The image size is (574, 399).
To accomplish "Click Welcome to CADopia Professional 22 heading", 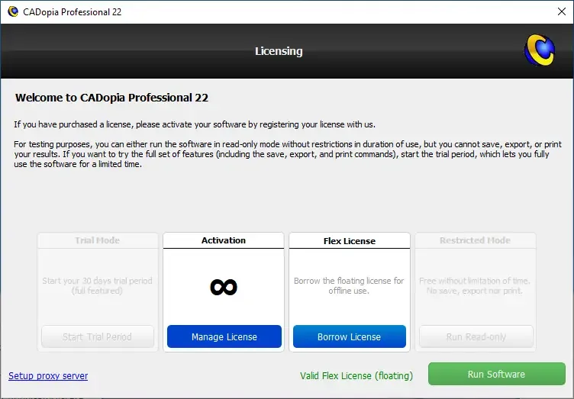I will point(111,98).
